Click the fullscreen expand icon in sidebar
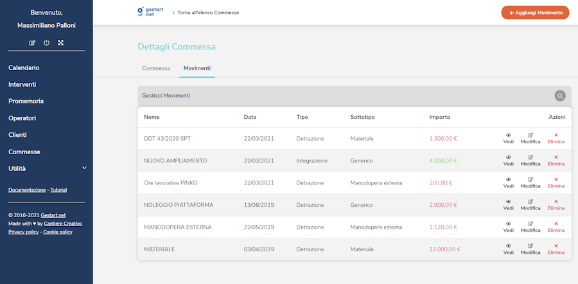This screenshot has width=578, height=284. [x=60, y=43]
